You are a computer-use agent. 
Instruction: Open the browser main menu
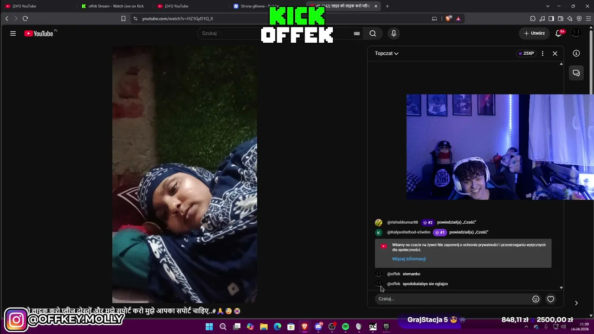coord(588,19)
